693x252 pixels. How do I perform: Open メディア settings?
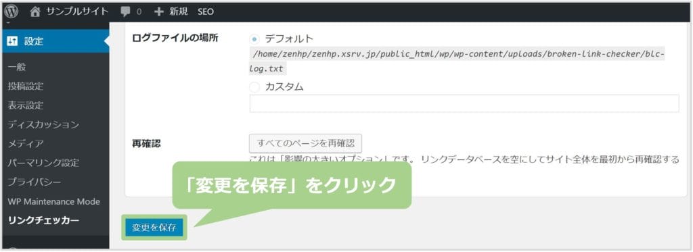click(26, 144)
